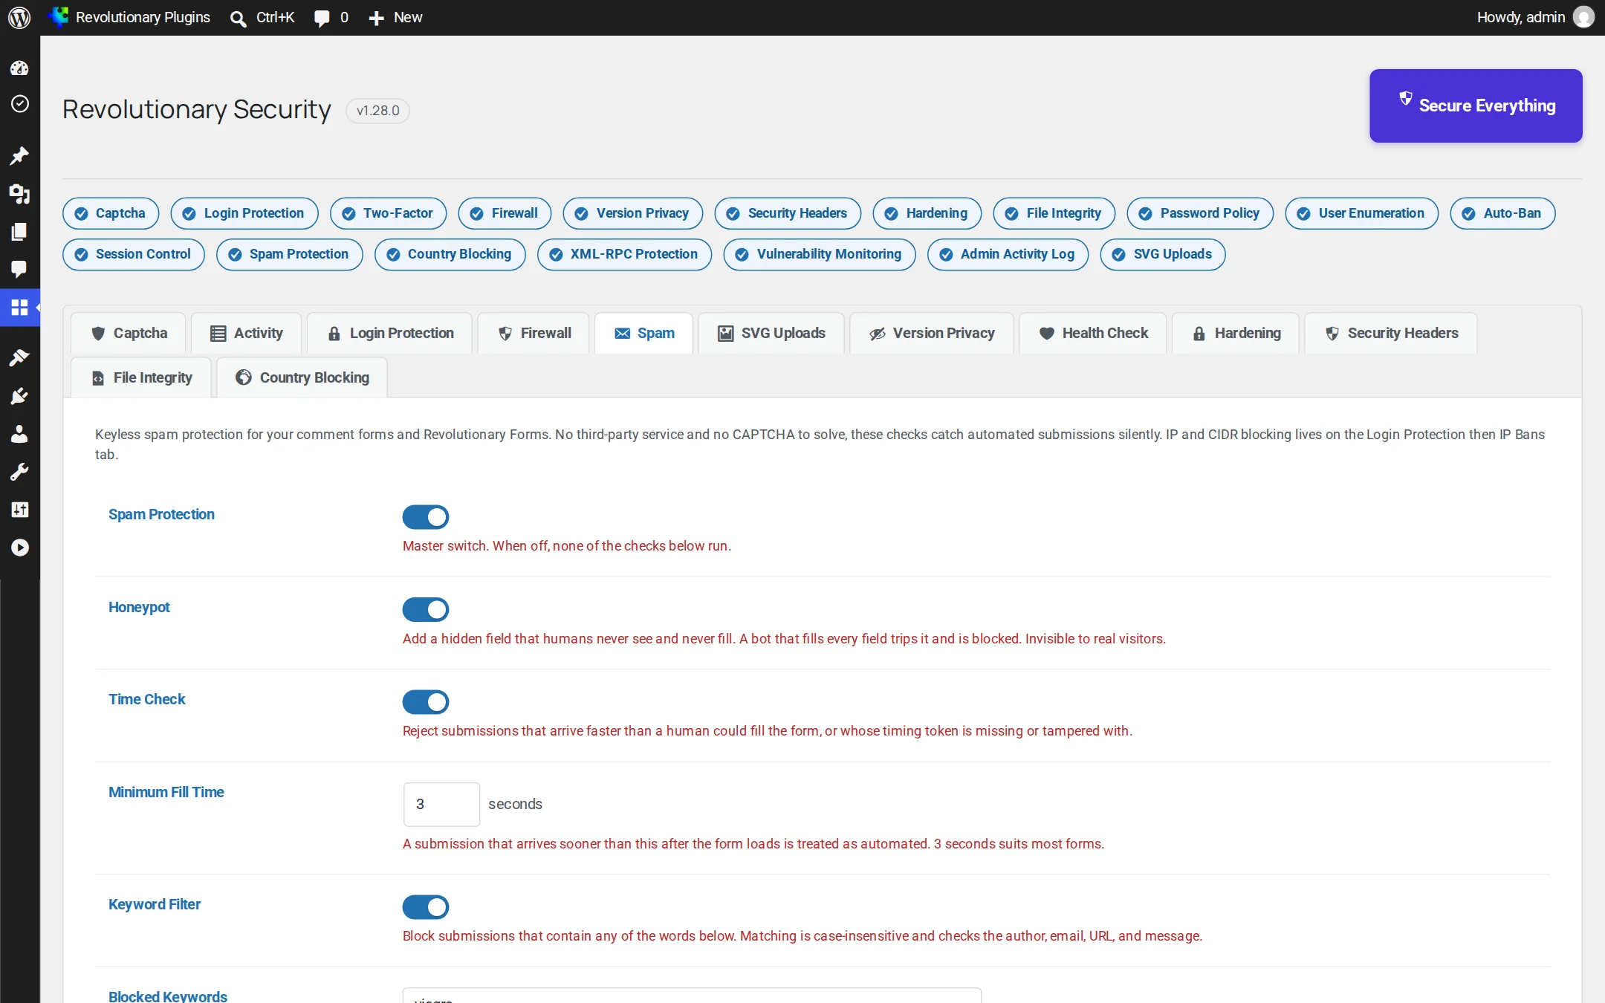Image resolution: width=1605 pixels, height=1003 pixels.
Task: Open the Country Blocking tab
Action: click(x=302, y=377)
